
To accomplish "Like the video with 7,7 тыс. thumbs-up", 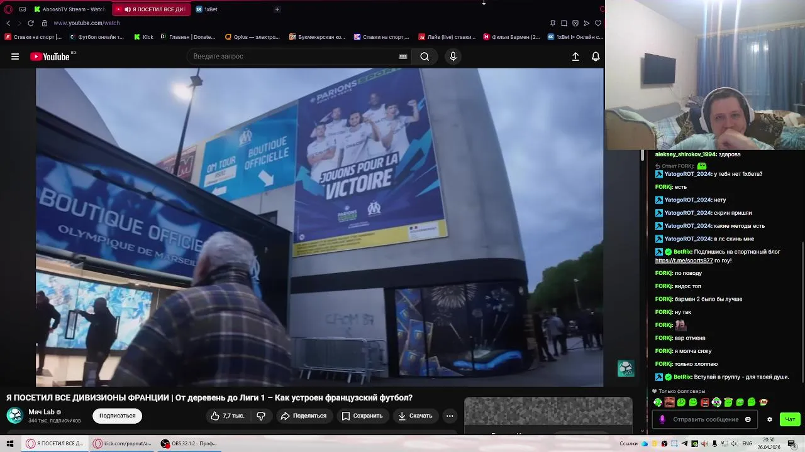I will tap(227, 416).
